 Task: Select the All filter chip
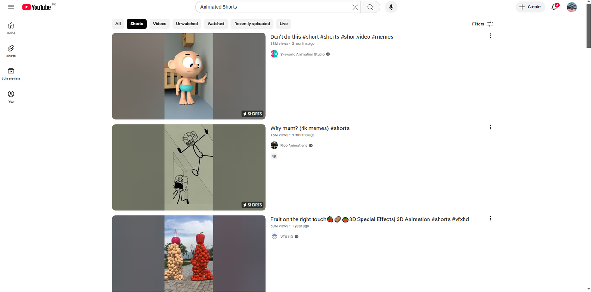click(x=118, y=24)
